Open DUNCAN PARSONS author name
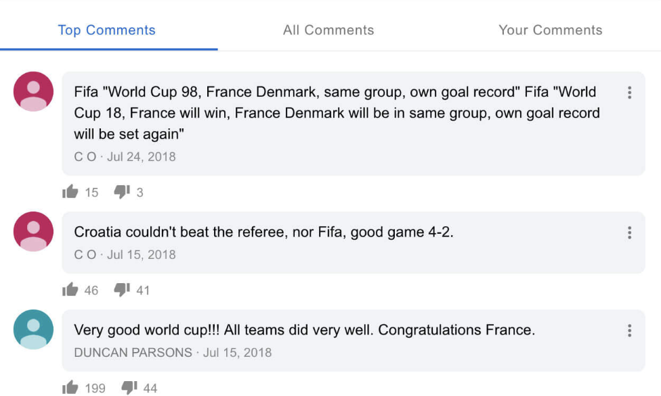 pos(133,353)
